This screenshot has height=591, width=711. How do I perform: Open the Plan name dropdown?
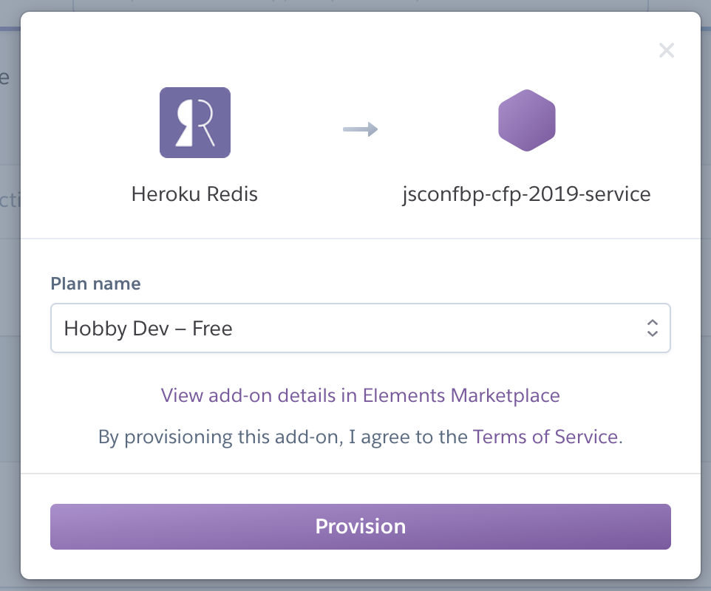[x=361, y=328]
